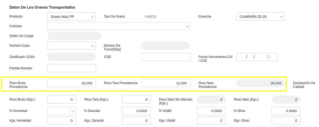Expand the Contrato dropdown
Image resolution: width=319 pixels, height=127 pixels.
(119, 26)
